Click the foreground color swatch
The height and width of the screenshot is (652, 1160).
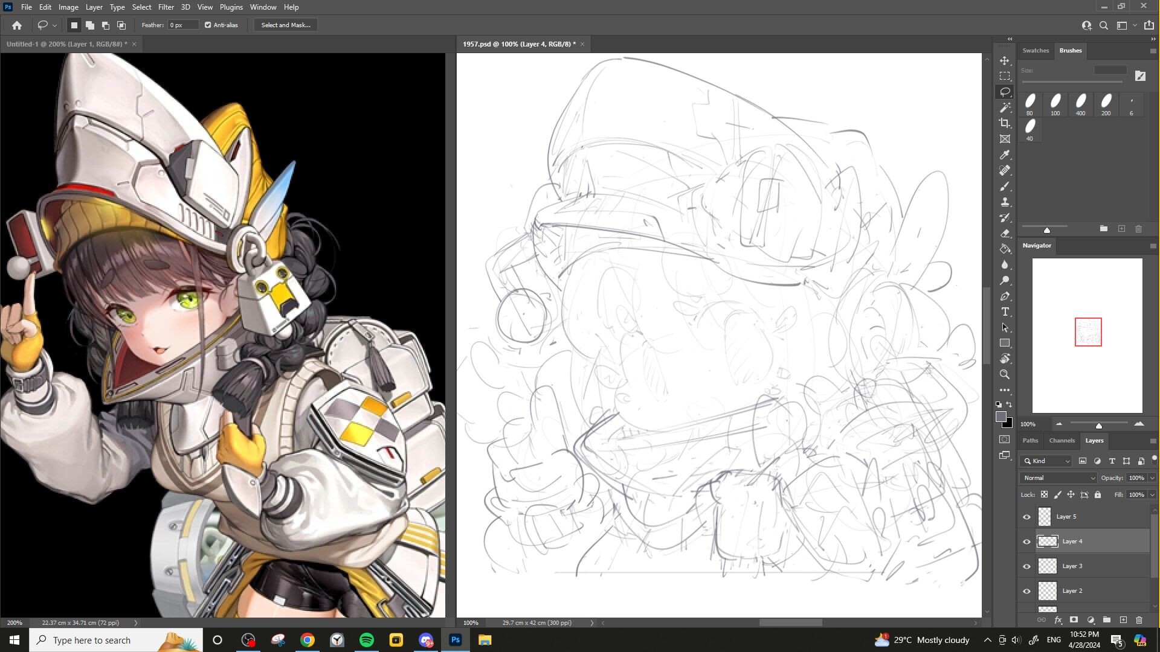(1001, 417)
